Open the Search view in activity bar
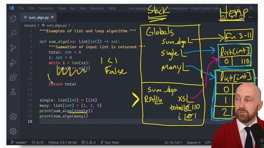 [13, 33]
